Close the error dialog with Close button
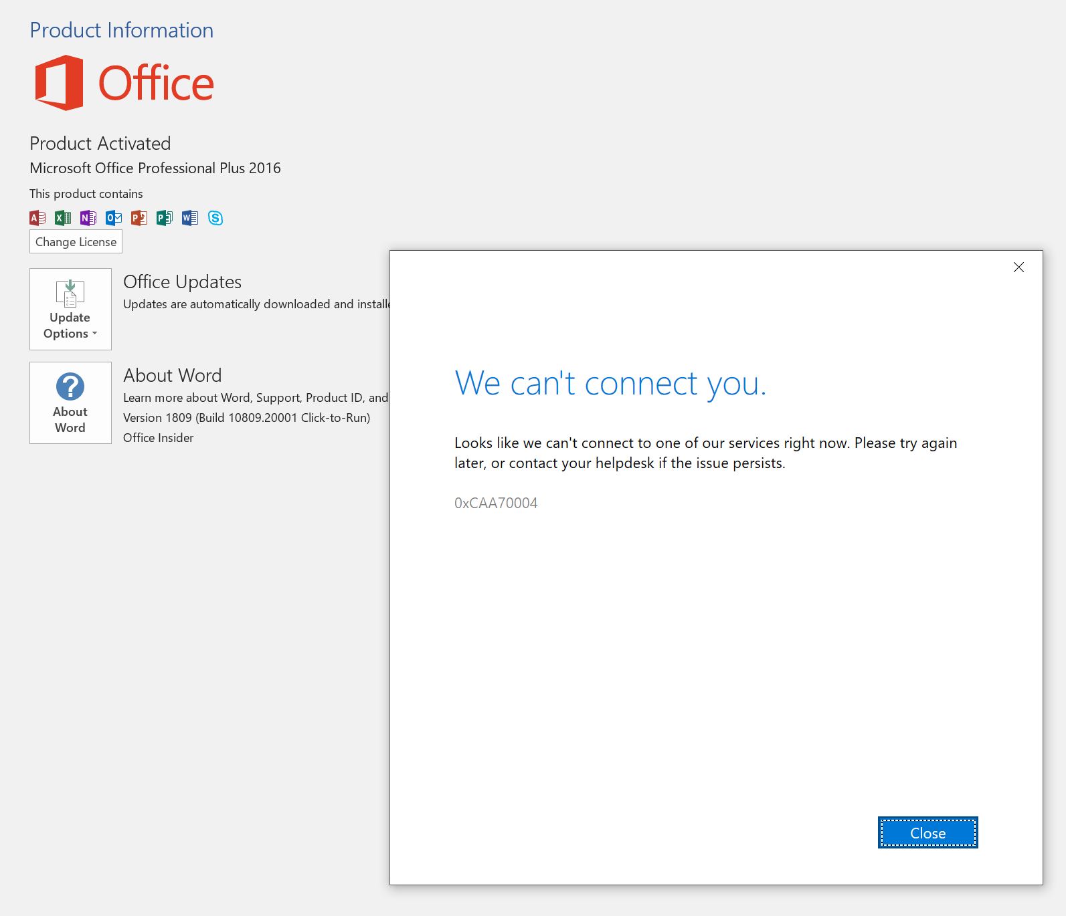1066x916 pixels. pyautogui.click(x=927, y=832)
